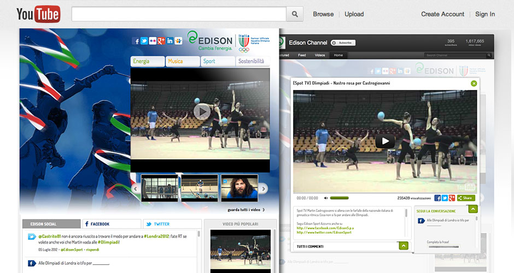Mute audio with popup speaker icon
Screen dimensions: 514x273
click(326, 198)
